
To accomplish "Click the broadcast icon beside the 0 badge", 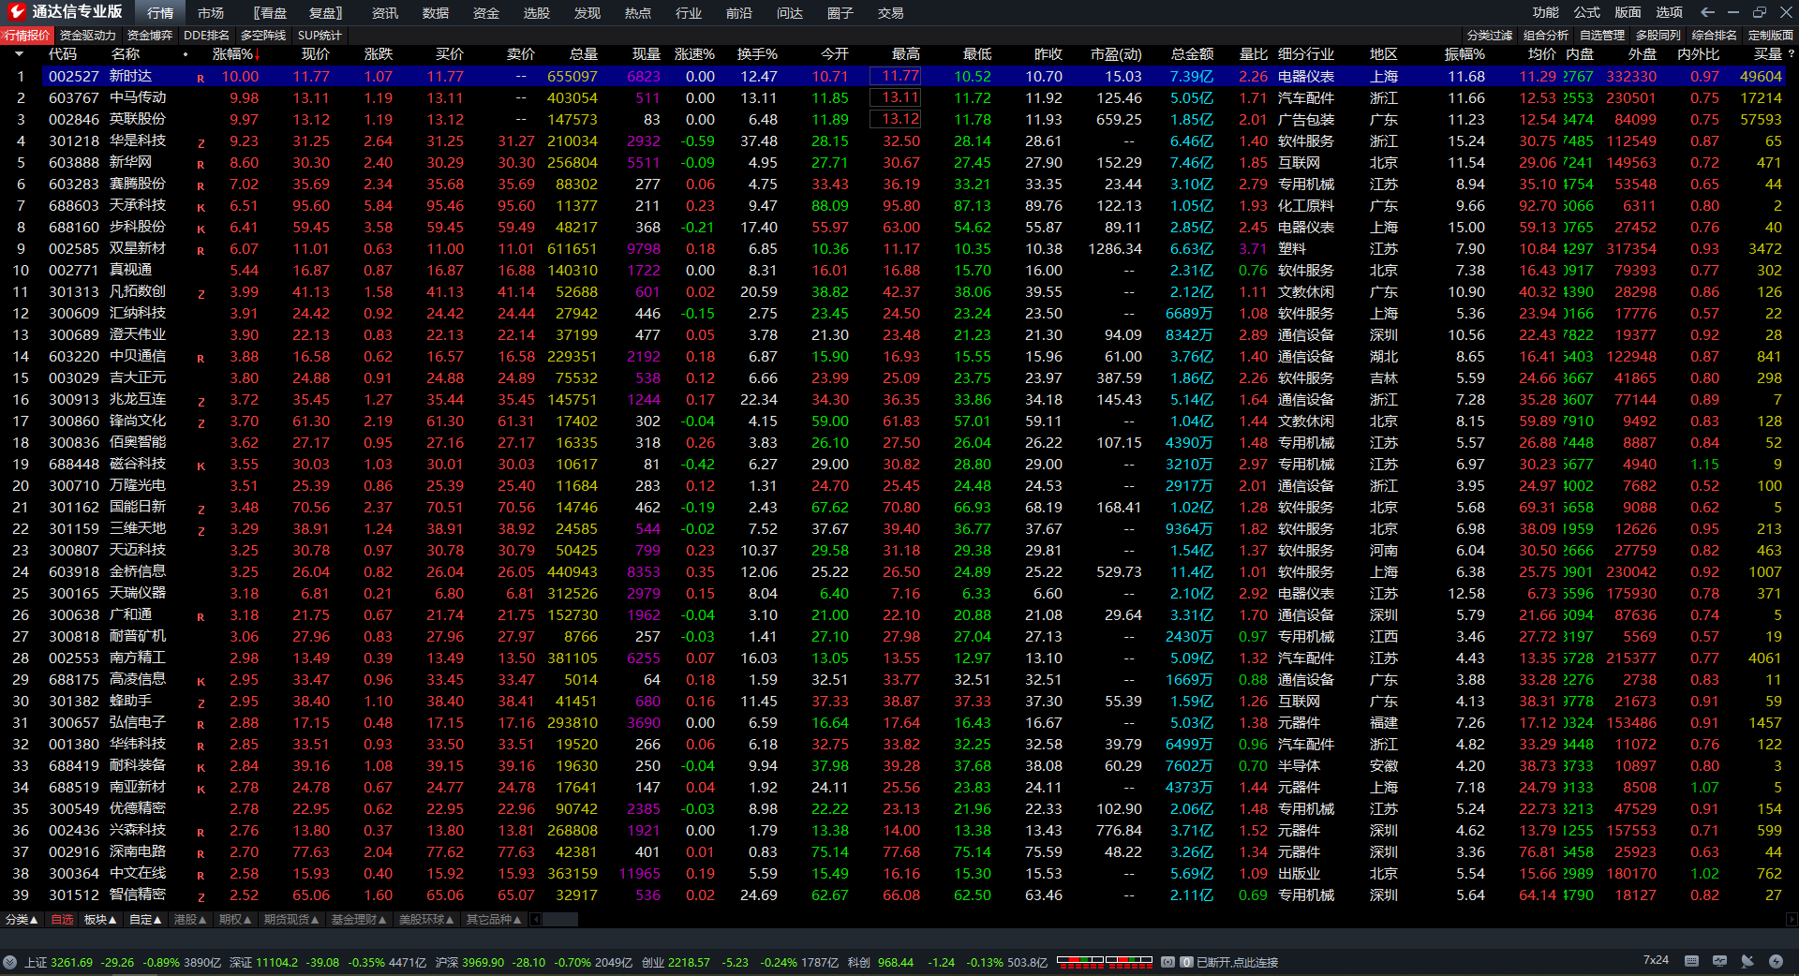I will pos(1167,962).
